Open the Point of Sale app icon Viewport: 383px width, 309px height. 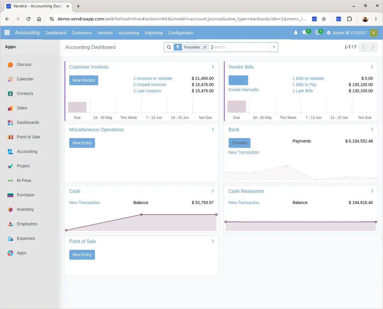click(11, 137)
